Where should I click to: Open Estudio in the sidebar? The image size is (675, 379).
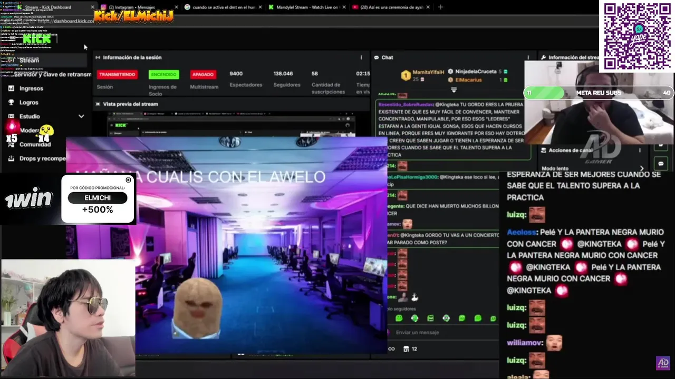(x=30, y=116)
